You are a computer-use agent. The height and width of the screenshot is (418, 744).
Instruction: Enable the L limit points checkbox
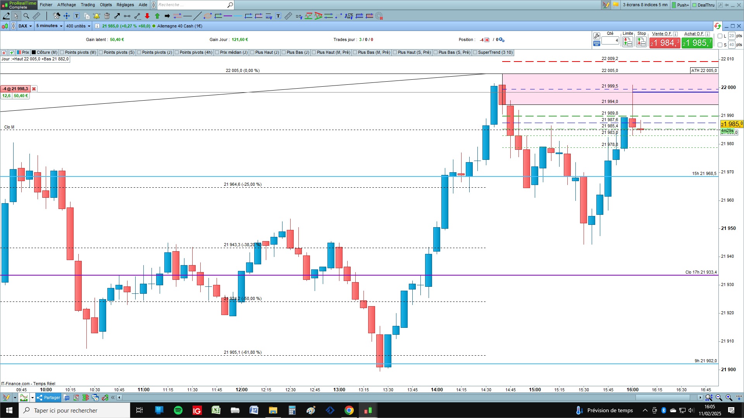pyautogui.click(x=720, y=36)
